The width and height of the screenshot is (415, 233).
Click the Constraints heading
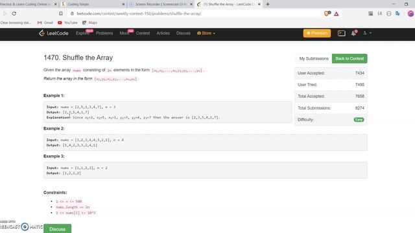click(55, 193)
